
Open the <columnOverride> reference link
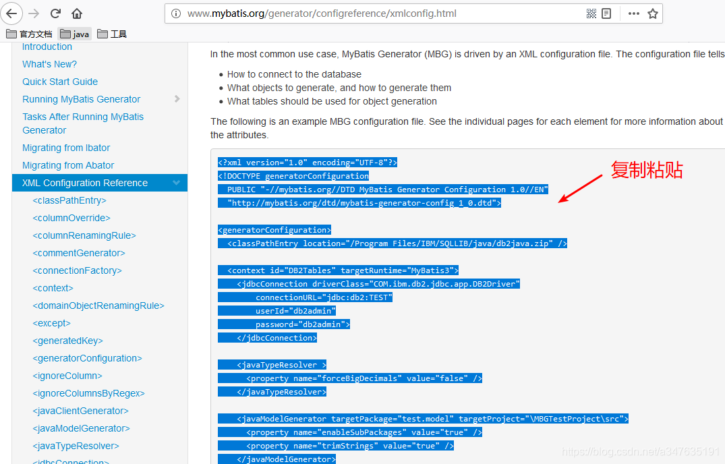pos(71,218)
